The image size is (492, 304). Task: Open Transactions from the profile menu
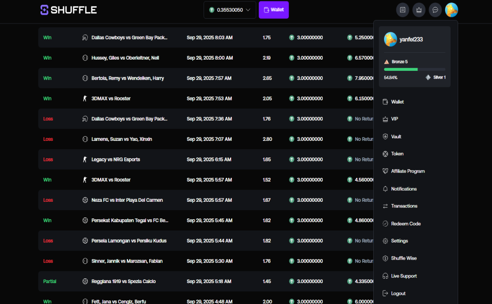(x=404, y=206)
